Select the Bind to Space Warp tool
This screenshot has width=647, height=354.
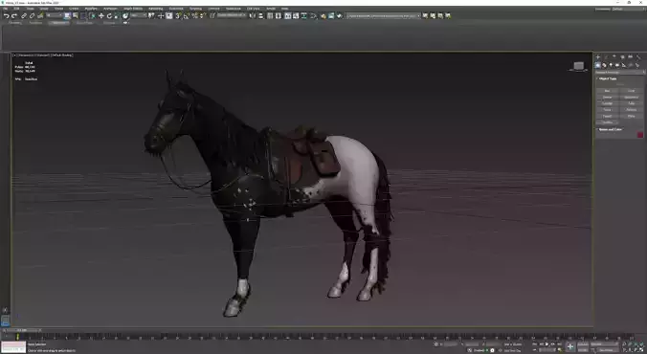[40, 15]
